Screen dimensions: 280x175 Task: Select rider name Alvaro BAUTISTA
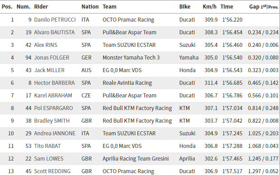click(x=54, y=32)
